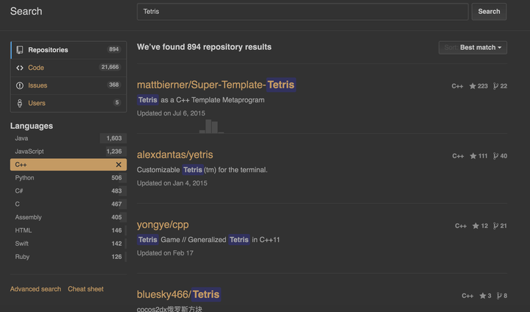This screenshot has width=530, height=312.
Task: Click the Repositories book icon
Action: [20, 50]
